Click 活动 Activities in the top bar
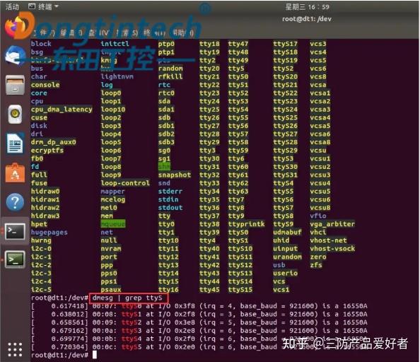This screenshot has height=362, width=420. [12, 6]
